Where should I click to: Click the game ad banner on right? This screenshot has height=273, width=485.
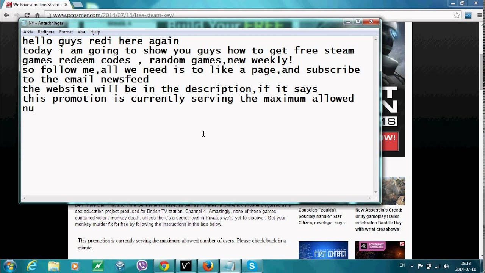tap(393, 89)
